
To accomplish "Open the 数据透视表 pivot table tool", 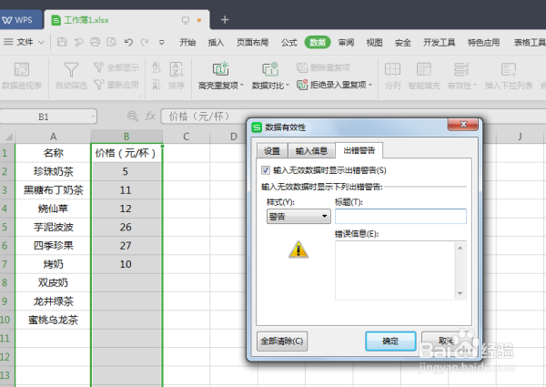I will (x=22, y=76).
